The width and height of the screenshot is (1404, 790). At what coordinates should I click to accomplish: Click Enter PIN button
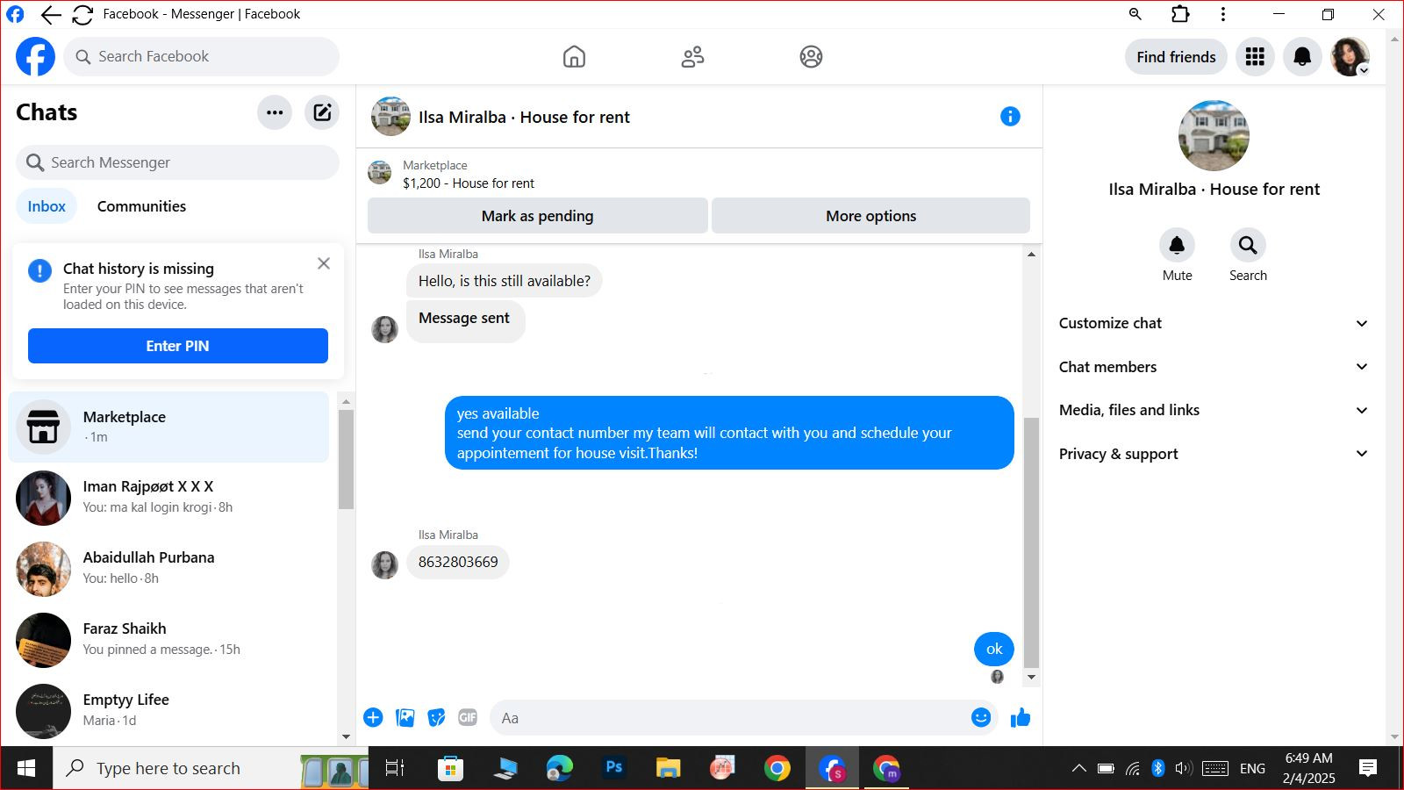pos(178,346)
